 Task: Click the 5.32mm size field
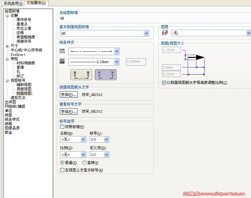pos(171,74)
